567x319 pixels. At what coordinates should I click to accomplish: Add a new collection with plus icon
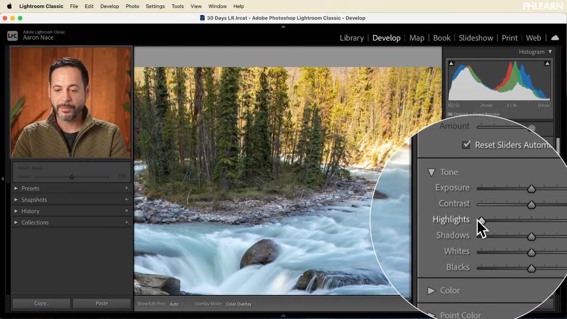click(x=126, y=222)
